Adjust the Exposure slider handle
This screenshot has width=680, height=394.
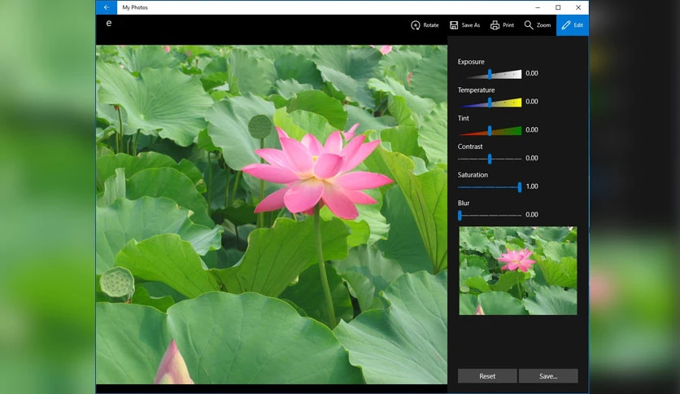tap(490, 74)
